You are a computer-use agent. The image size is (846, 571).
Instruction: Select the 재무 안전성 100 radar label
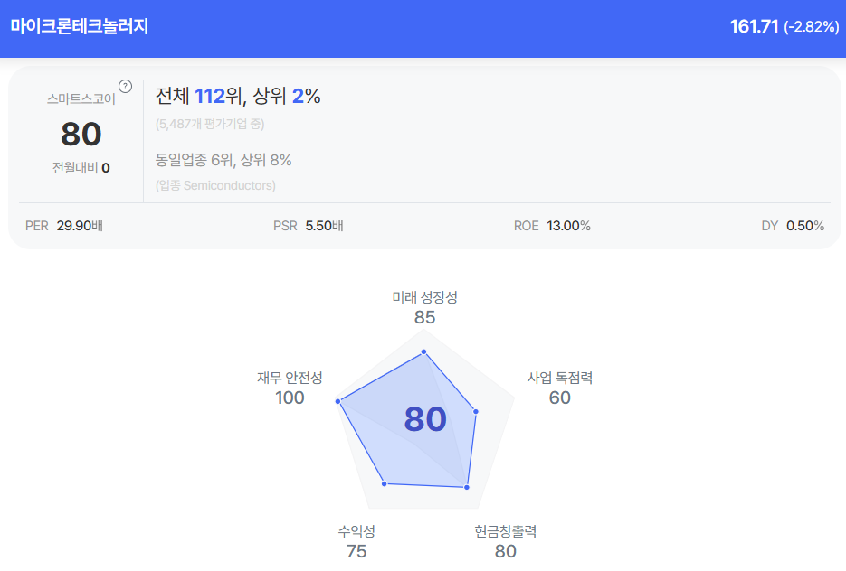[290, 388]
